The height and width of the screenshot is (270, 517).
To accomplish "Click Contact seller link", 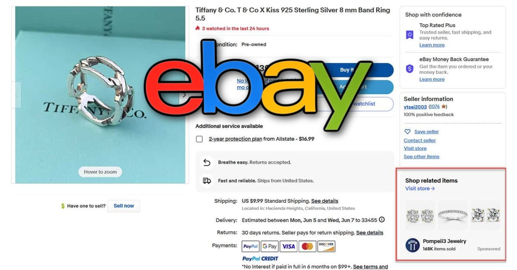I will pos(420,140).
